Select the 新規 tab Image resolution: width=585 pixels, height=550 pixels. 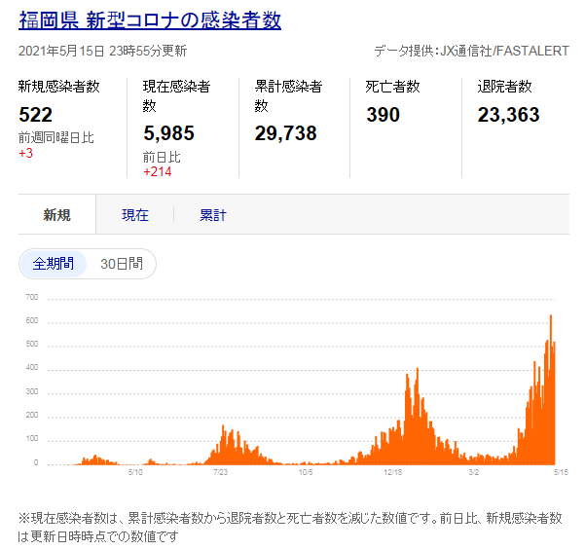56,215
